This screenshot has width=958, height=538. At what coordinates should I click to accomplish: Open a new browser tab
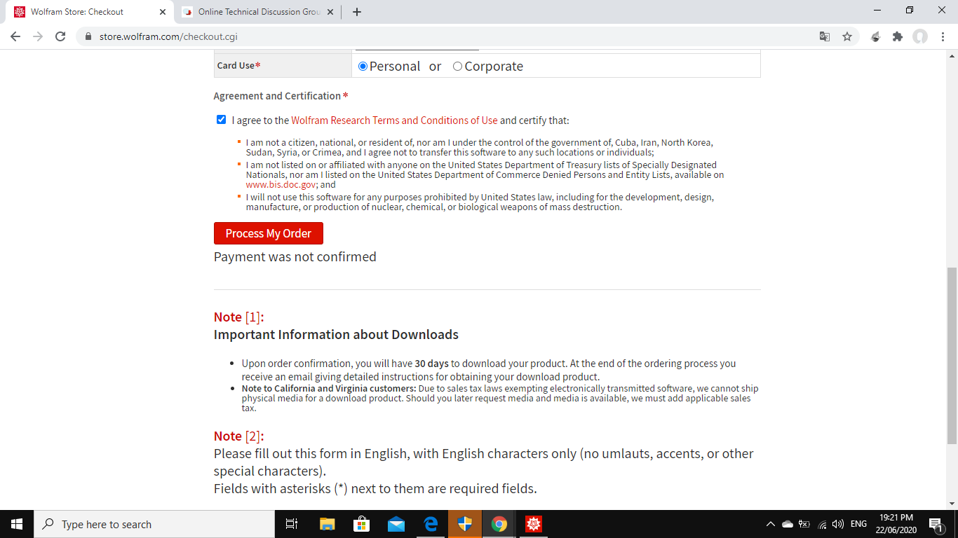(x=357, y=12)
